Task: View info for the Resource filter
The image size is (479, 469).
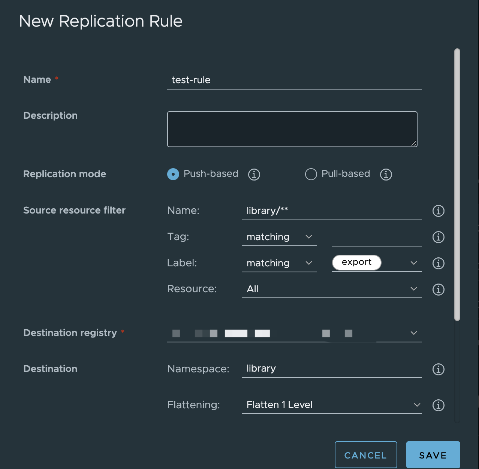Action: pos(438,289)
